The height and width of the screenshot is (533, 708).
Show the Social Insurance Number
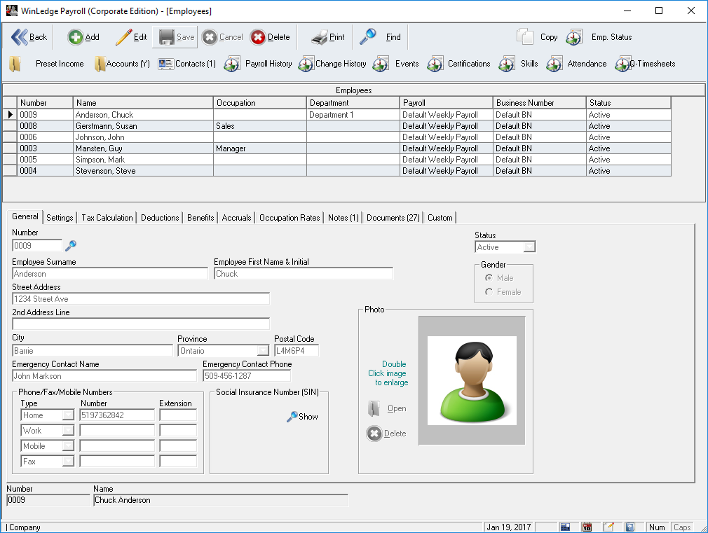tap(302, 417)
